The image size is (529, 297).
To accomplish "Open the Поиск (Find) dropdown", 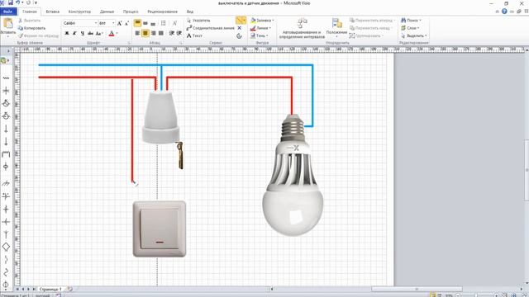I will [x=411, y=20].
